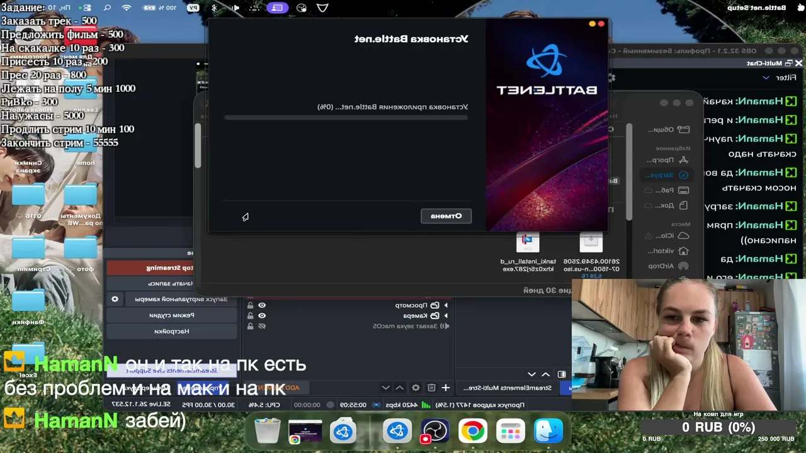The width and height of the screenshot is (806, 453).
Task: Click the panel icon beside the scene arrows
Action: click(x=562, y=374)
